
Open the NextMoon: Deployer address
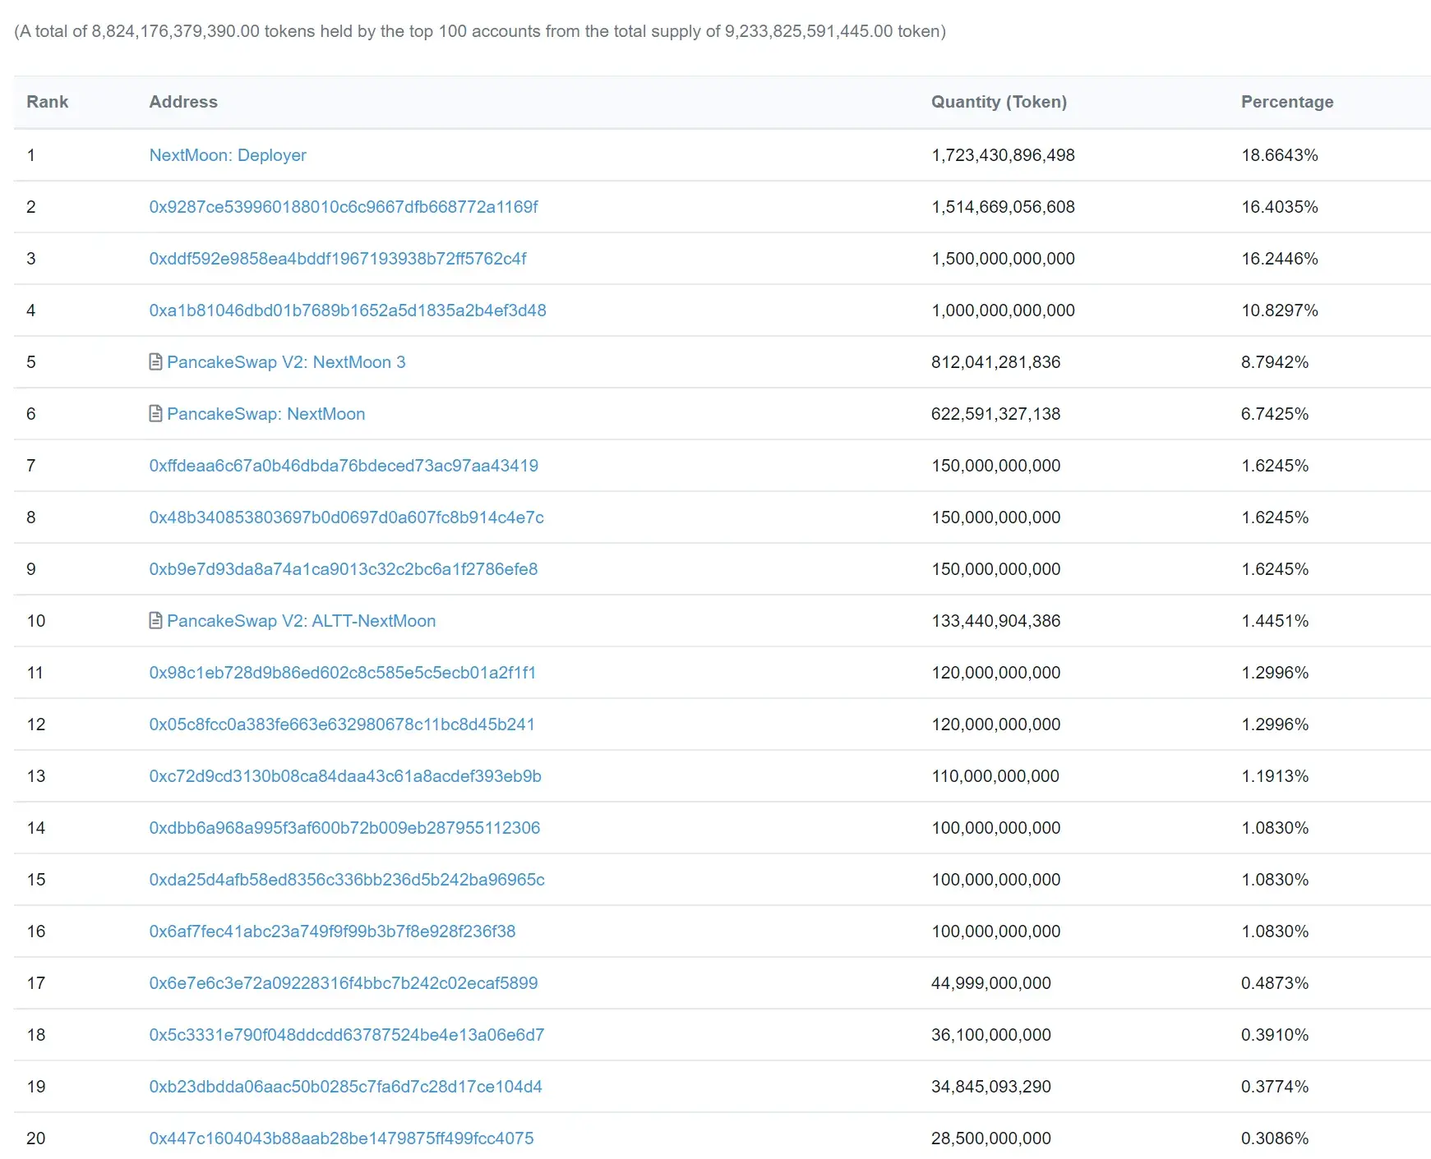pos(228,155)
